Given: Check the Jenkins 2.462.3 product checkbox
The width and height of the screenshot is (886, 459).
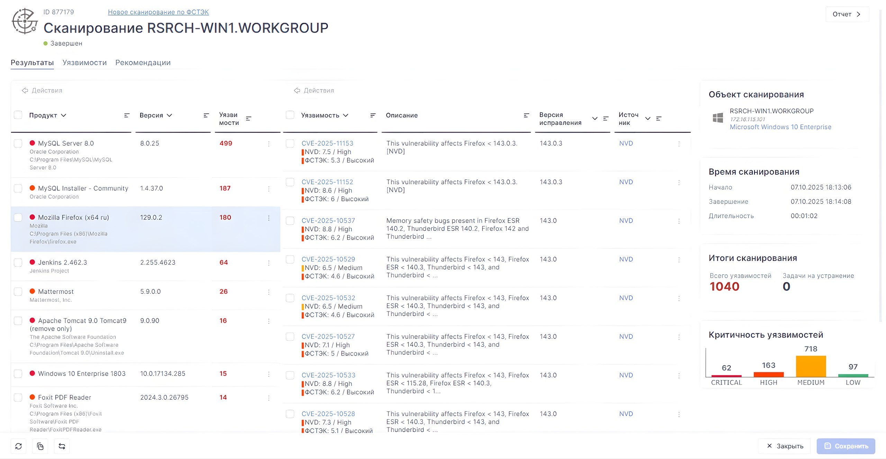Looking at the screenshot, I should 18,262.
